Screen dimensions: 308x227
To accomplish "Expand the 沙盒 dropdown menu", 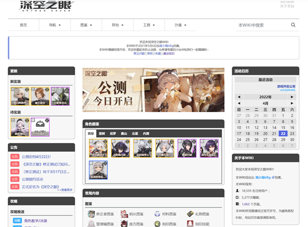I will coord(181,25).
